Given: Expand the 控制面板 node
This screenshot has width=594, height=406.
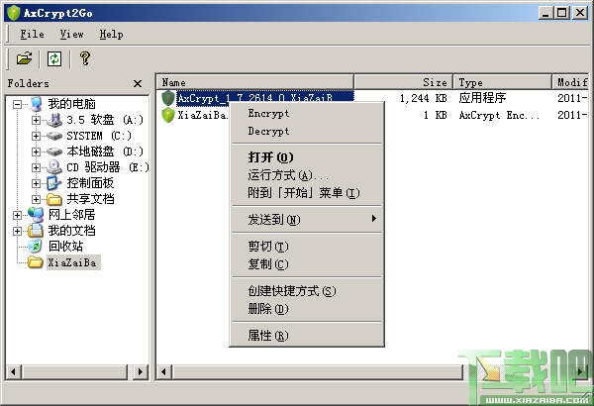Looking at the screenshot, I should 36,183.
